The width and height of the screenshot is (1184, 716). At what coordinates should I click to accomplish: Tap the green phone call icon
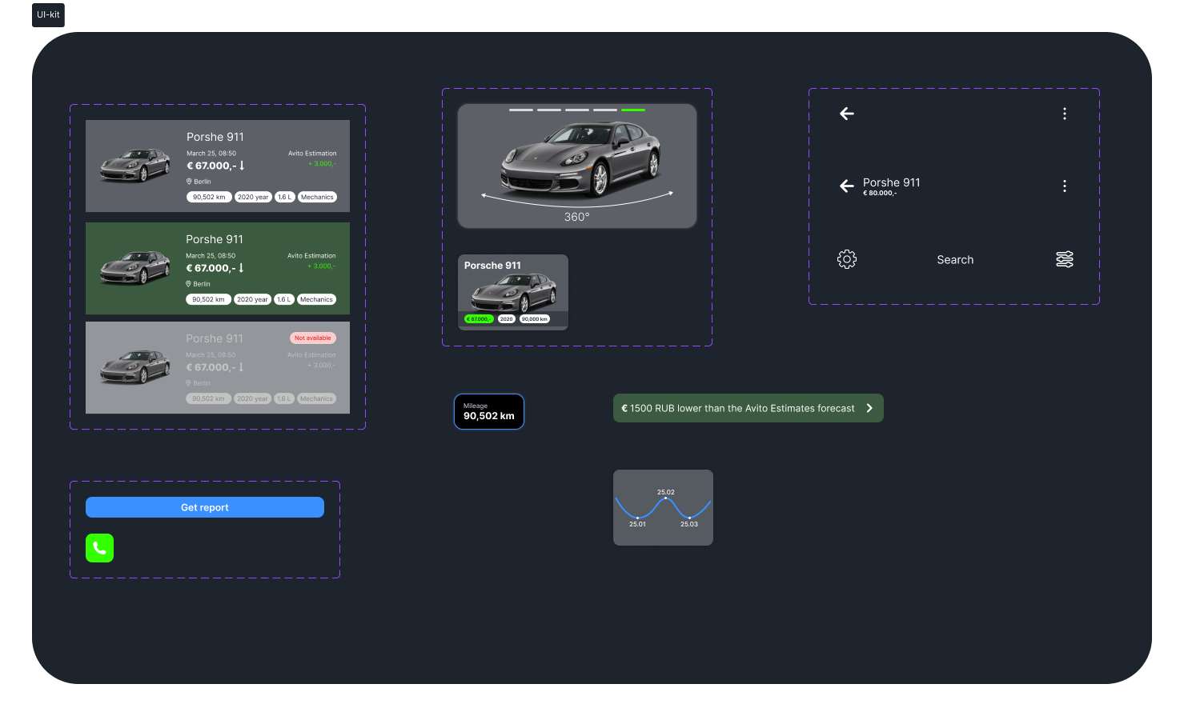pos(99,548)
